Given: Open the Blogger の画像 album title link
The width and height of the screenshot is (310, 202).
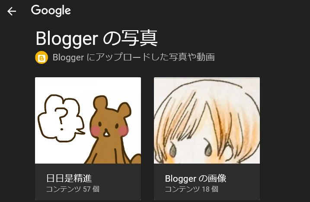Looking at the screenshot, I should [x=195, y=179].
